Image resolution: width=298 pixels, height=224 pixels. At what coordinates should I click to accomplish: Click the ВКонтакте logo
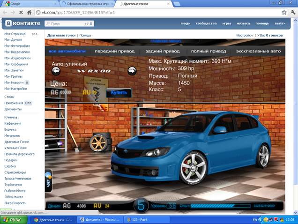tap(23, 23)
